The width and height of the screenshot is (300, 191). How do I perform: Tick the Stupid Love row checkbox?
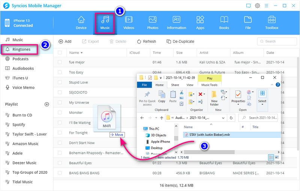[60, 82]
